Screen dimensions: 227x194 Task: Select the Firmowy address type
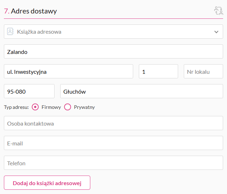click(35, 107)
